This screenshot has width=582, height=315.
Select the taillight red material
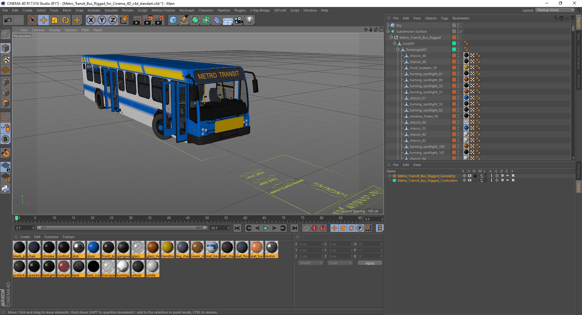[x=64, y=269]
